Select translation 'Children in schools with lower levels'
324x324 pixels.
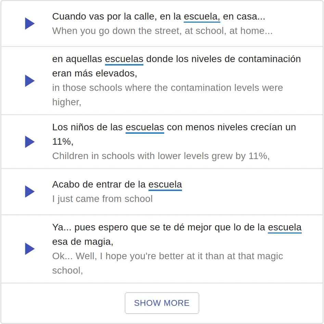[161, 156]
